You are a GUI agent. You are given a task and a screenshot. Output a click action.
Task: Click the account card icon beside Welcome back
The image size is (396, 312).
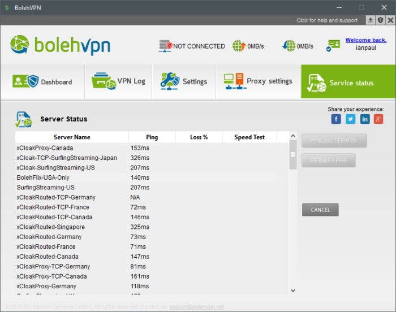(x=333, y=45)
